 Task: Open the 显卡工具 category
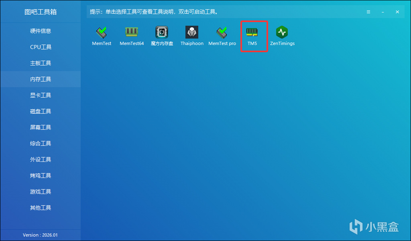(41, 95)
